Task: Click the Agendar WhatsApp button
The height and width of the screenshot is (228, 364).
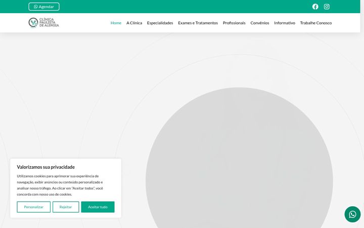Action: pos(44,7)
